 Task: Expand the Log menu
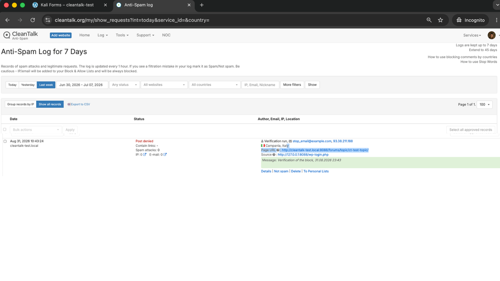click(103, 35)
